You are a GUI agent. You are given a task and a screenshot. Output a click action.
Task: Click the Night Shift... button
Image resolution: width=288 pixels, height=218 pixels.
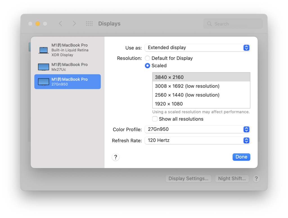click(232, 179)
